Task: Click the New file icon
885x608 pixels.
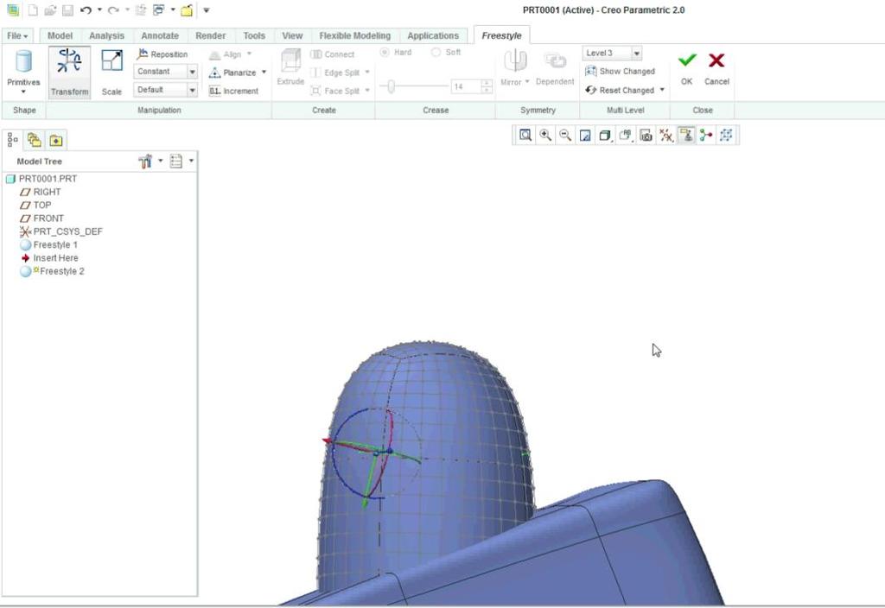Action: (34, 10)
